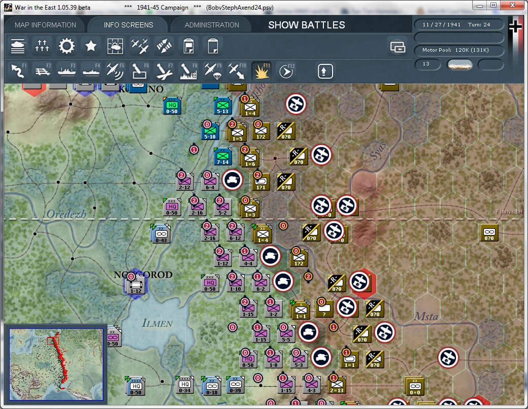
Task: Select the pink 4-3 unit counter
Action: (312, 385)
